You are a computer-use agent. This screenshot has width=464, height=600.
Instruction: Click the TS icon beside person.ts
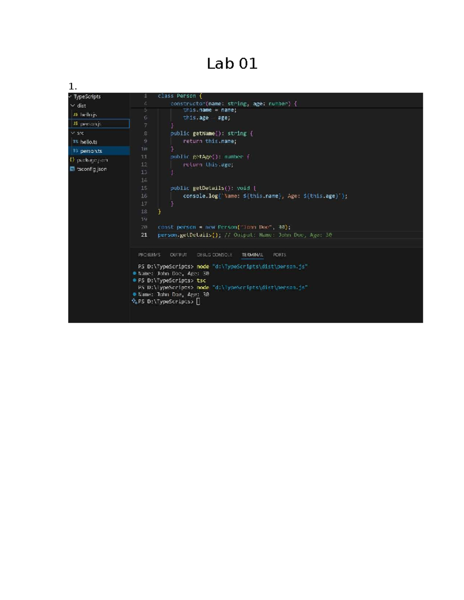pyautogui.click(x=75, y=151)
